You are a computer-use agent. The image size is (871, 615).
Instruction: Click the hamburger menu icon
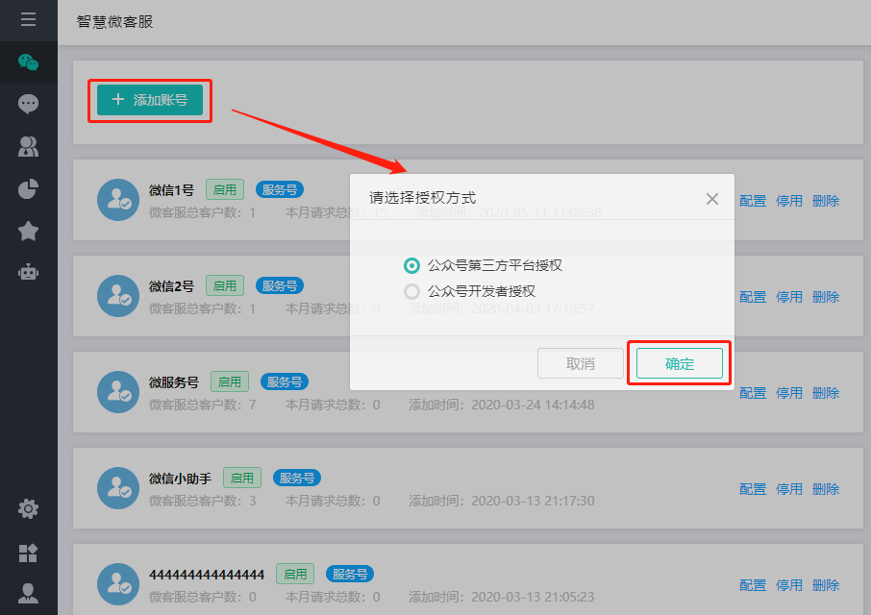pyautogui.click(x=28, y=19)
